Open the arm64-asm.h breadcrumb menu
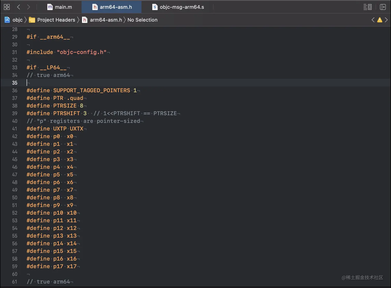391x288 pixels. tap(106, 20)
